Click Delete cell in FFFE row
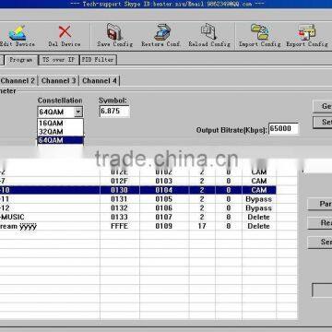Screen dimensions: 332x332 tap(259, 226)
